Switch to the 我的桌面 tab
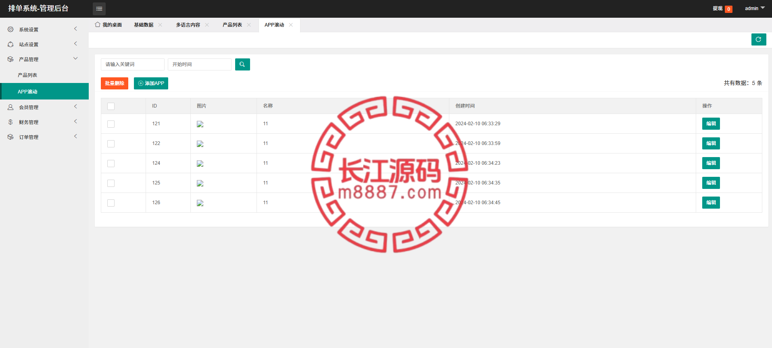 click(108, 25)
